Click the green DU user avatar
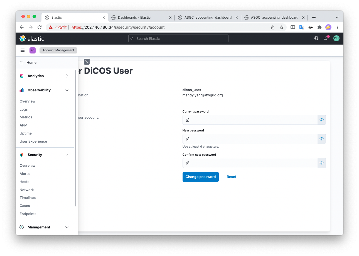 pos(336,38)
